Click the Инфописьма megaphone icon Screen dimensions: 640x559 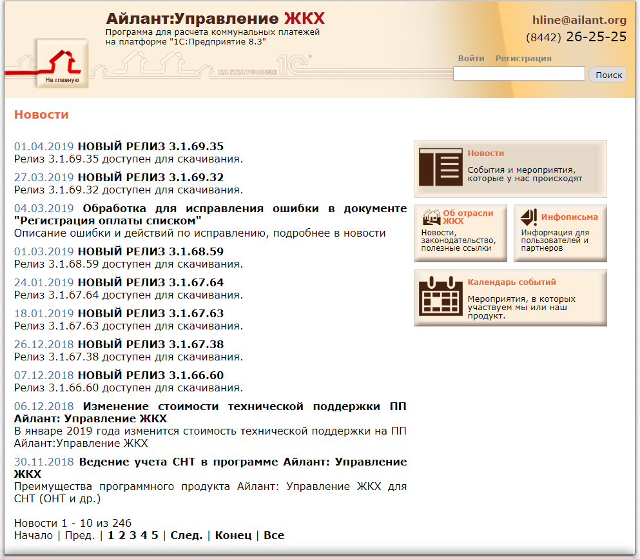[529, 217]
